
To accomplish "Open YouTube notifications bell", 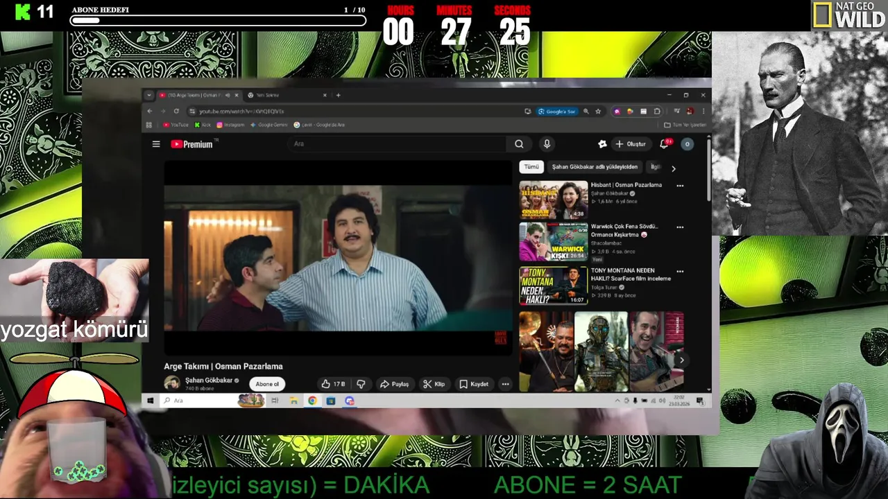I will tap(664, 144).
